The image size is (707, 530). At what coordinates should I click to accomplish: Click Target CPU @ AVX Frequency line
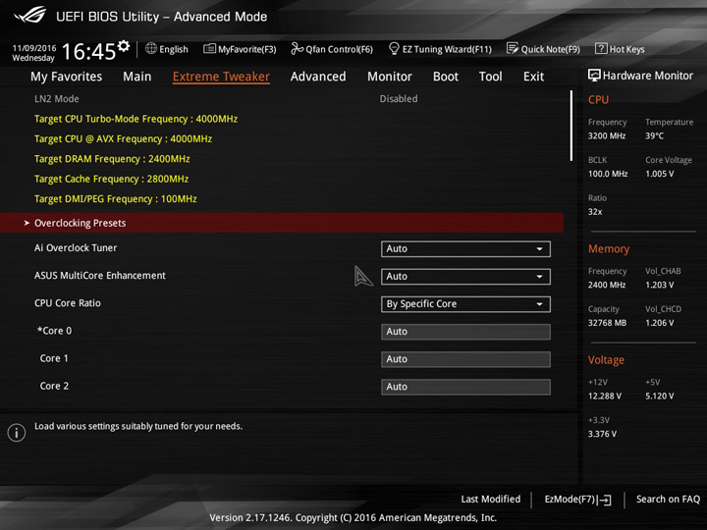[x=123, y=138]
